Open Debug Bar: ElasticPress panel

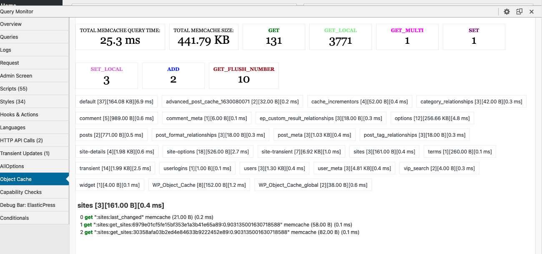click(34, 205)
